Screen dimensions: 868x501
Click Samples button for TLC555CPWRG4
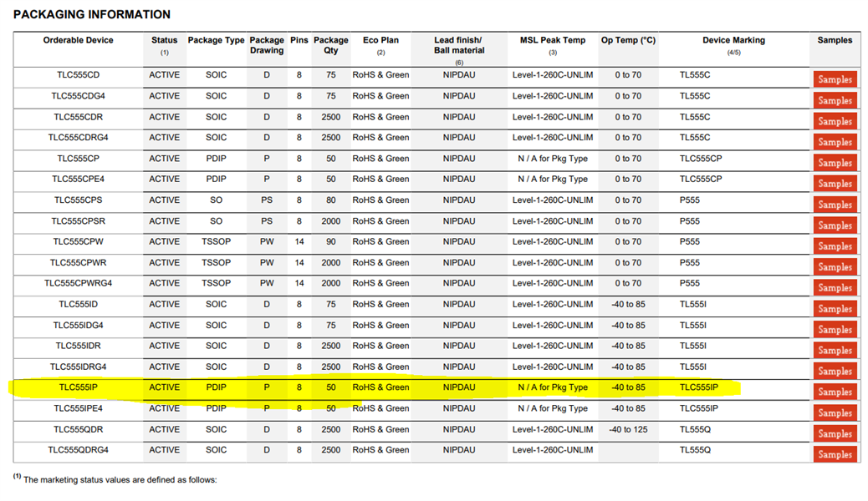pyautogui.click(x=835, y=287)
